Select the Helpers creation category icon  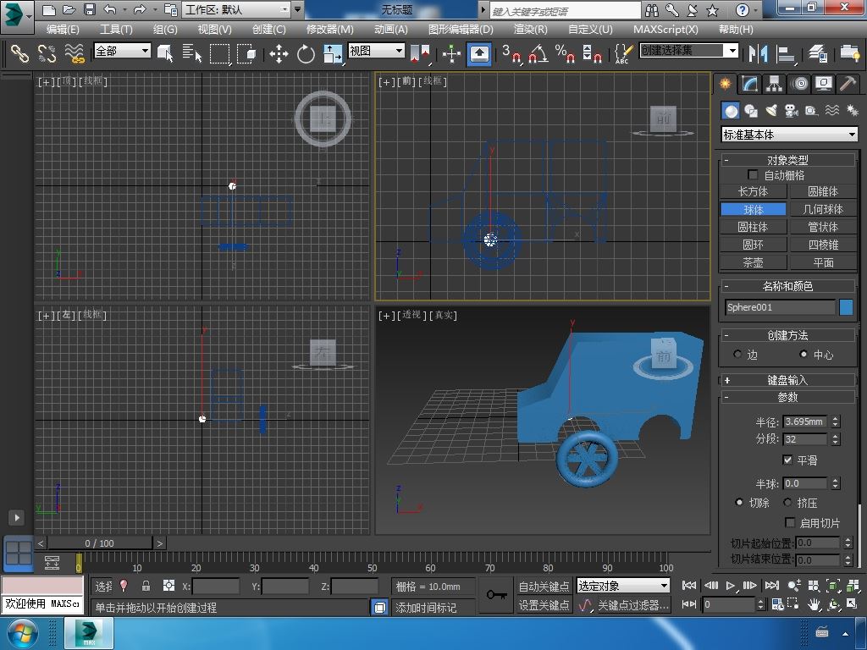[x=812, y=111]
